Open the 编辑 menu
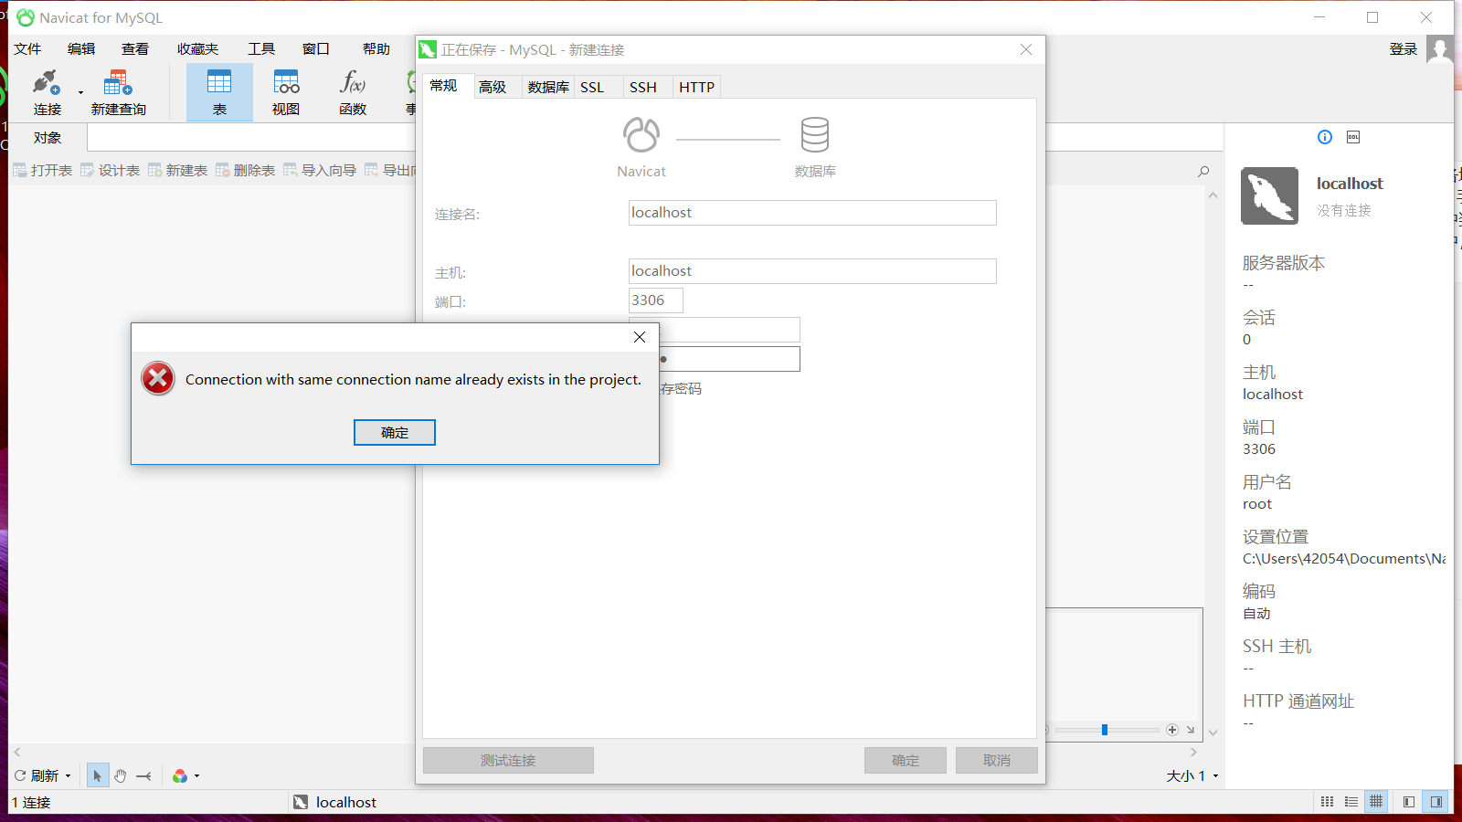 click(81, 49)
